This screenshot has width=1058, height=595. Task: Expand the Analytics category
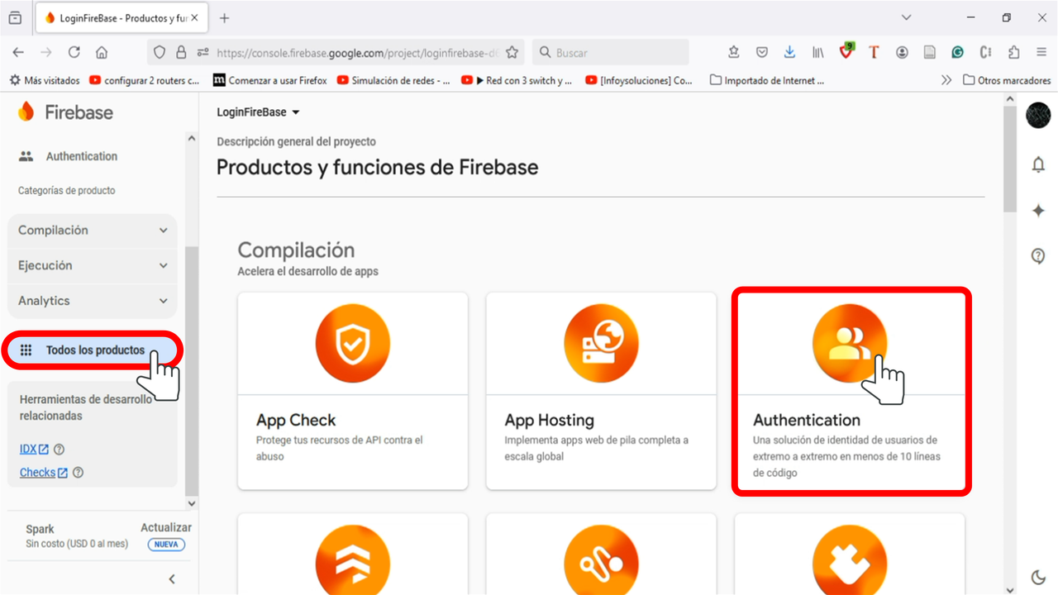[x=93, y=301]
